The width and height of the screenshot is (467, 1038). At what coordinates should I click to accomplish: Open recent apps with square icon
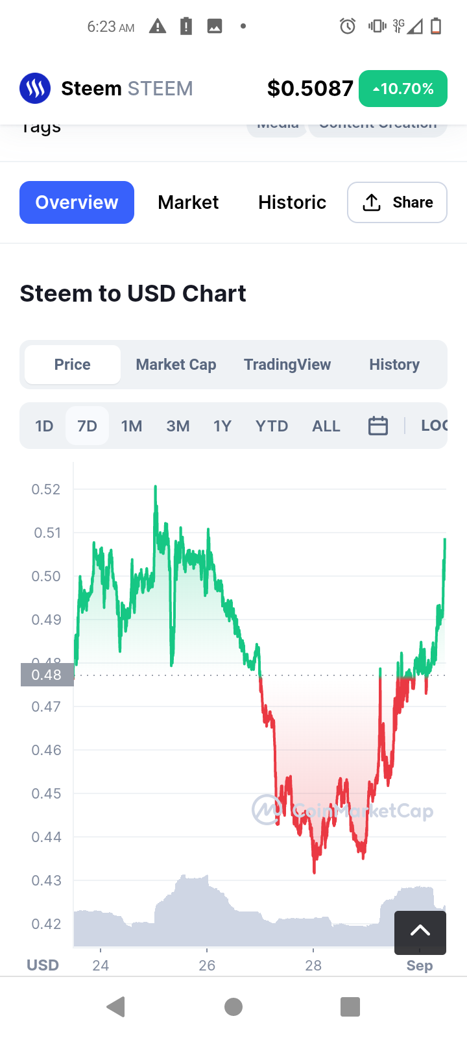[350, 1007]
